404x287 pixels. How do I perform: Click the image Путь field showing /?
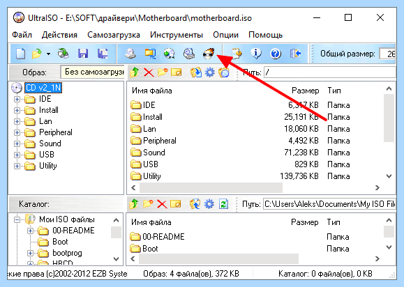330,72
